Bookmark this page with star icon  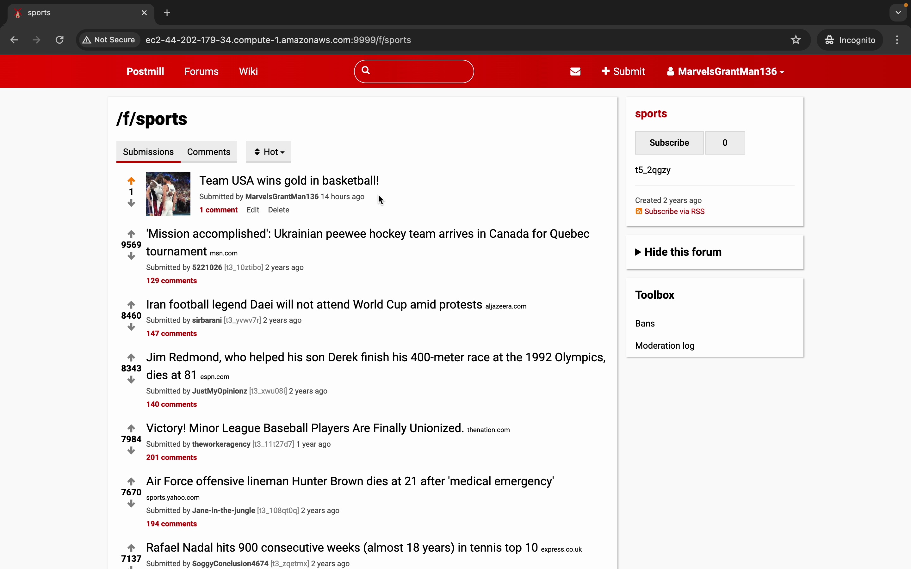click(796, 40)
